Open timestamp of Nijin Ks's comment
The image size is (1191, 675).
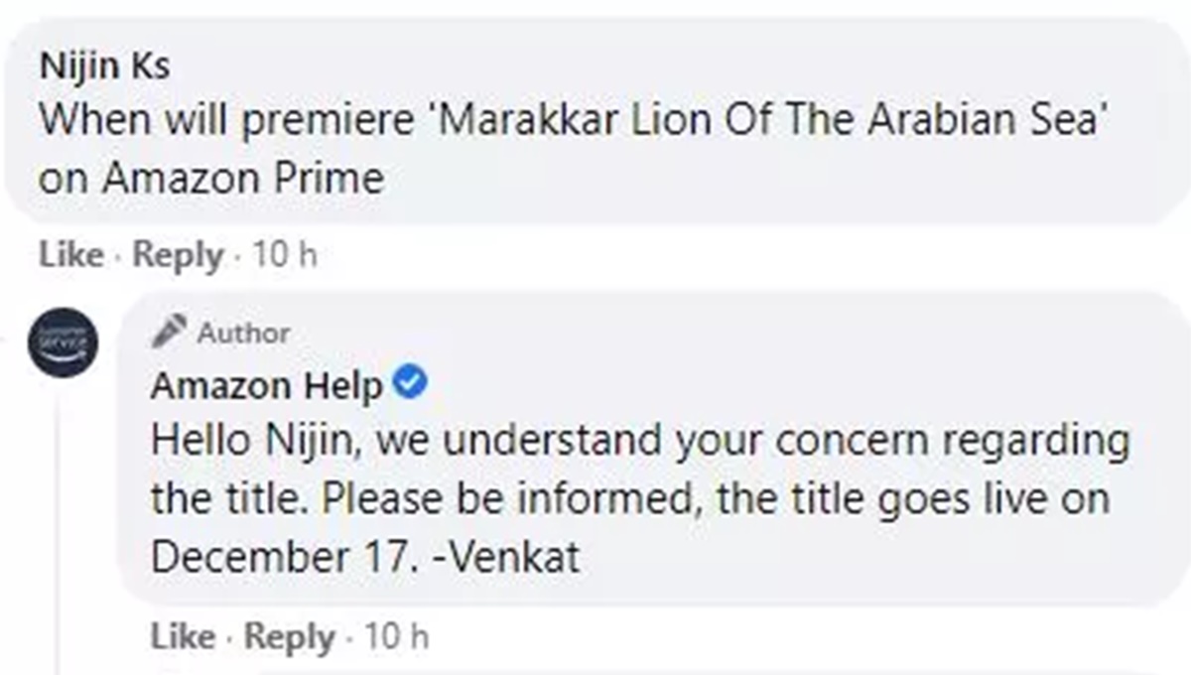click(284, 255)
